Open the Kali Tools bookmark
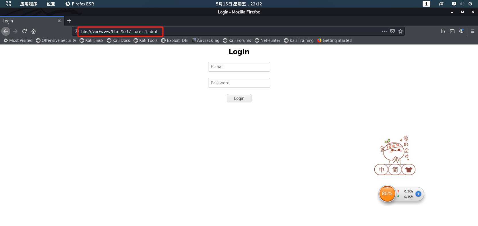Viewport: 478px width, 226px height. 146,40
